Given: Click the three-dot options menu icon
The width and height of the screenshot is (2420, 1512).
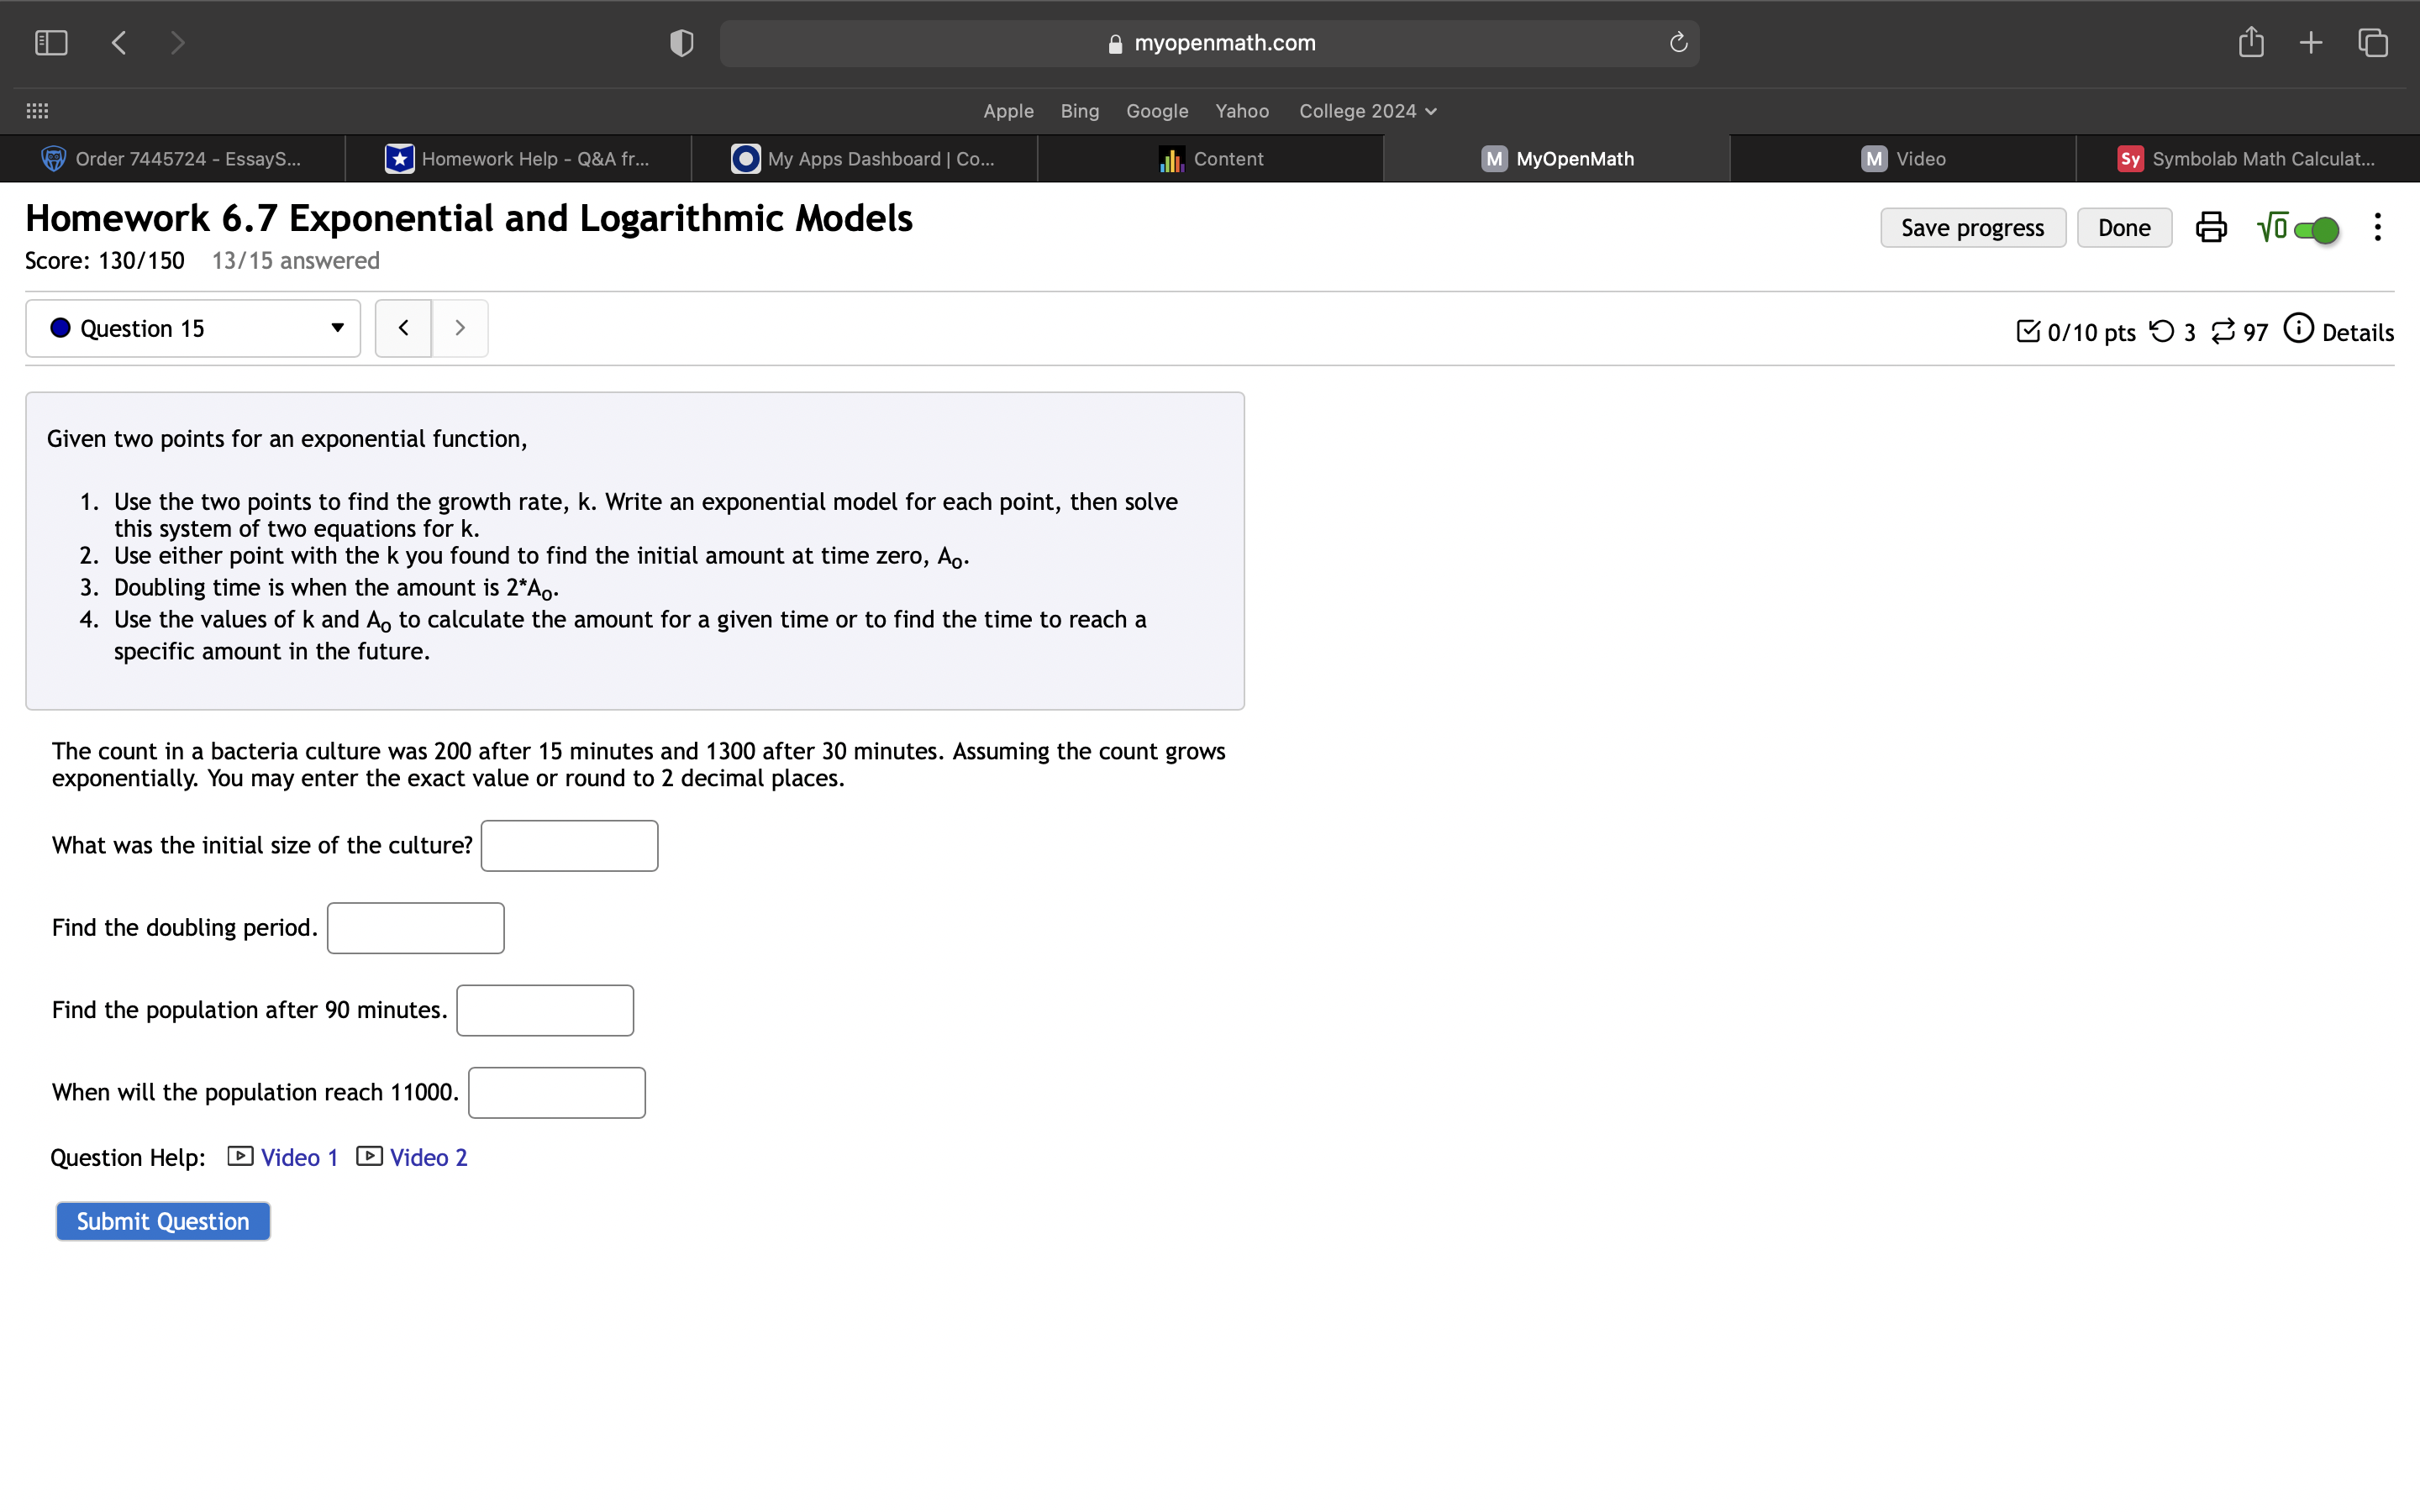Looking at the screenshot, I should tap(2377, 227).
